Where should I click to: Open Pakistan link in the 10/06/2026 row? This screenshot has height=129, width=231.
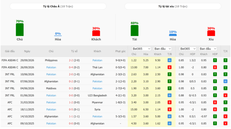tap(51, 74)
